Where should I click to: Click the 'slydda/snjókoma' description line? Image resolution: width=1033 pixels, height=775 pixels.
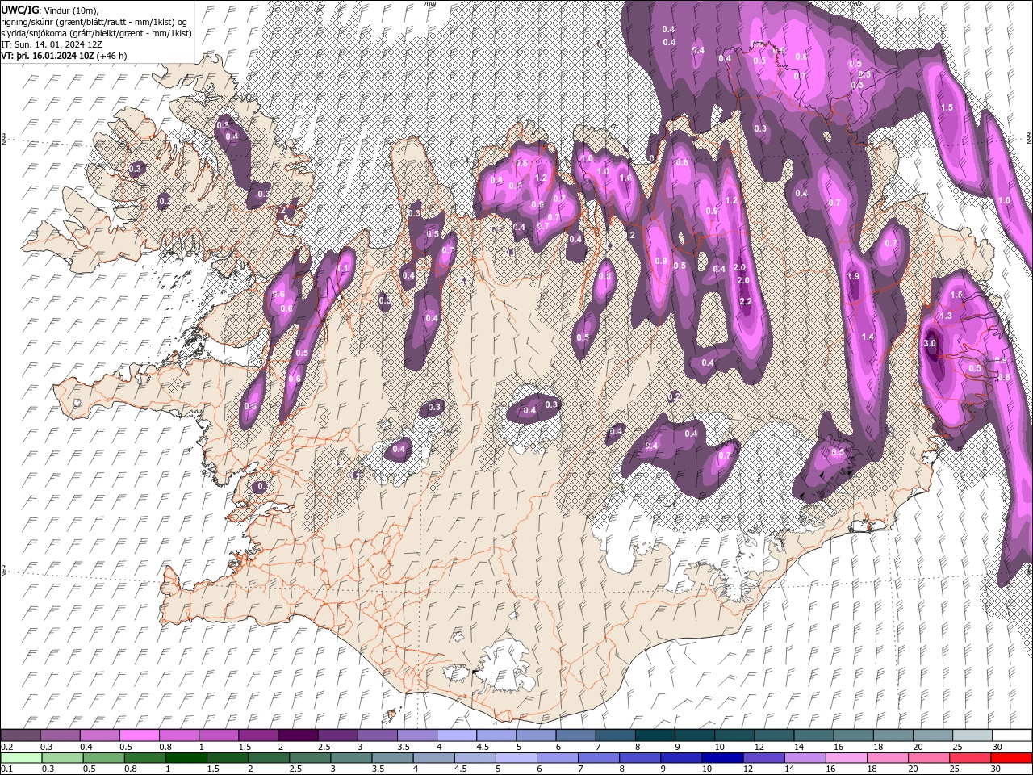click(97, 33)
